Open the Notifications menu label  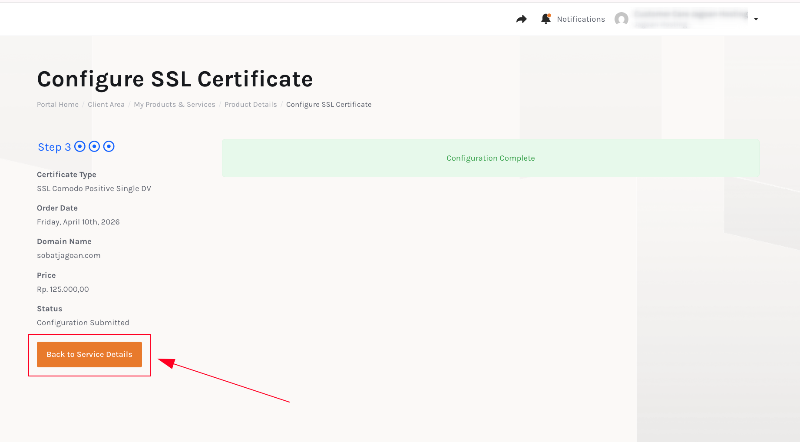tap(581, 19)
